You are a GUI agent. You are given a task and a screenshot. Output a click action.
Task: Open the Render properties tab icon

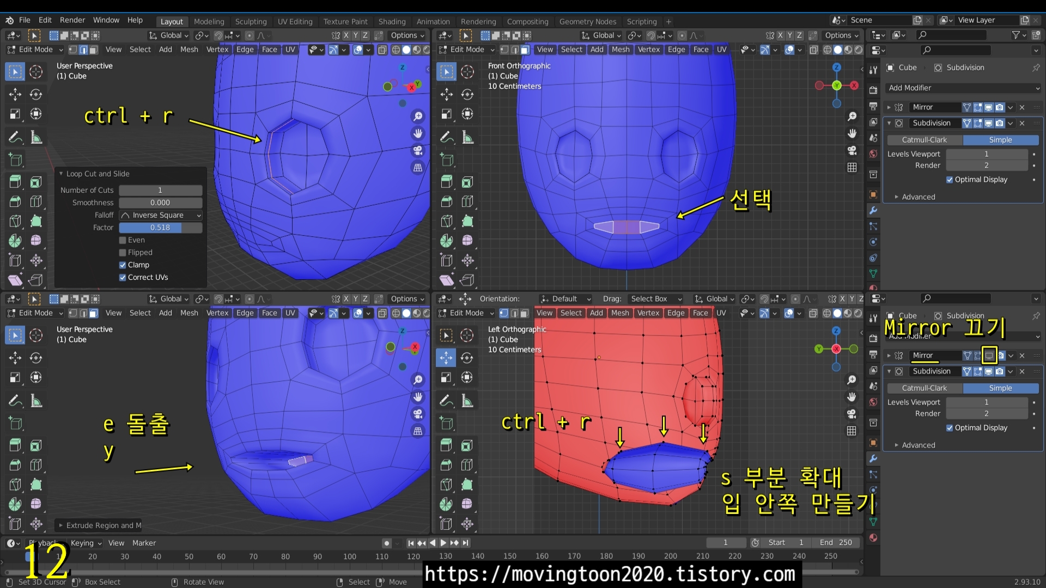pyautogui.click(x=873, y=90)
